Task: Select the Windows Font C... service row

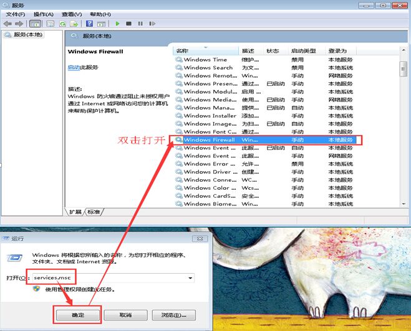Action: 264,132
